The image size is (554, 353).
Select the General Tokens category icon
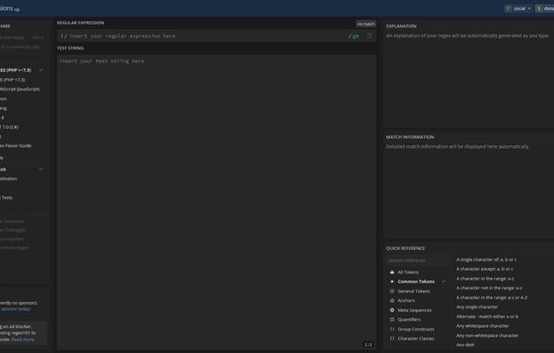[x=392, y=291]
